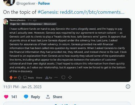Click the MemoryDealers username

coord(17,20)
